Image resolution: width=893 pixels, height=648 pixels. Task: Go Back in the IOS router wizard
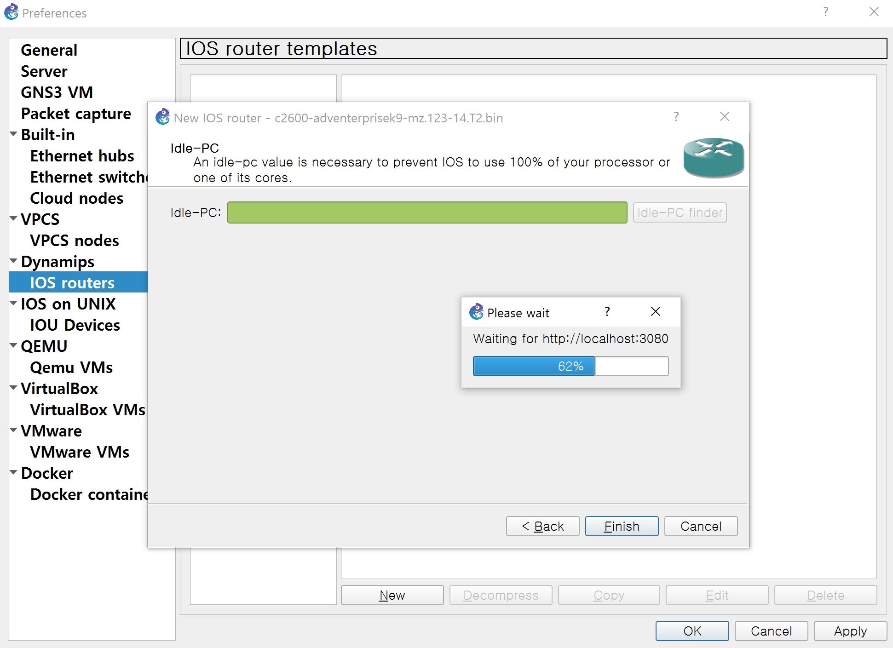coord(542,526)
